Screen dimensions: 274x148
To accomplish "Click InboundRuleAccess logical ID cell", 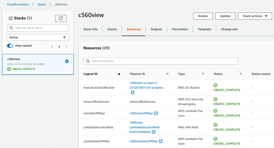I will click(96, 102).
